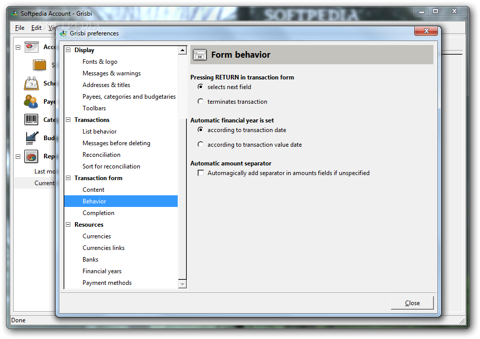Open Currencies preferences
The image size is (480, 339).
pos(97,236)
